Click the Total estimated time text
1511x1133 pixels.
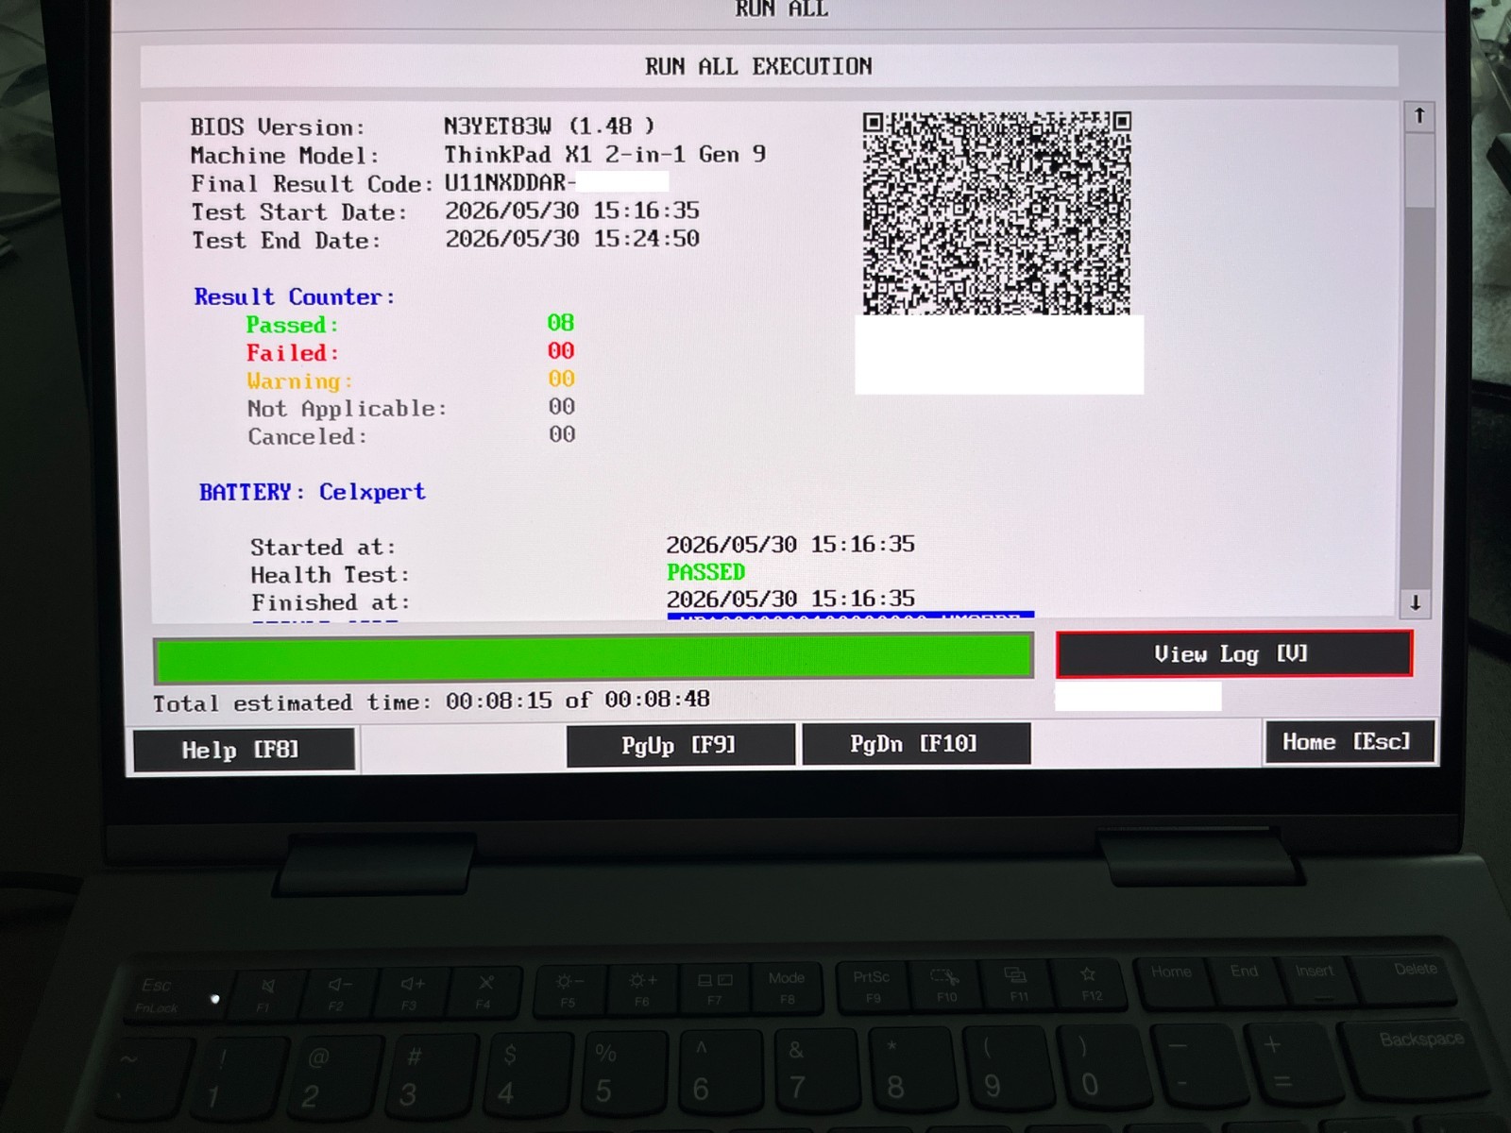click(x=432, y=702)
